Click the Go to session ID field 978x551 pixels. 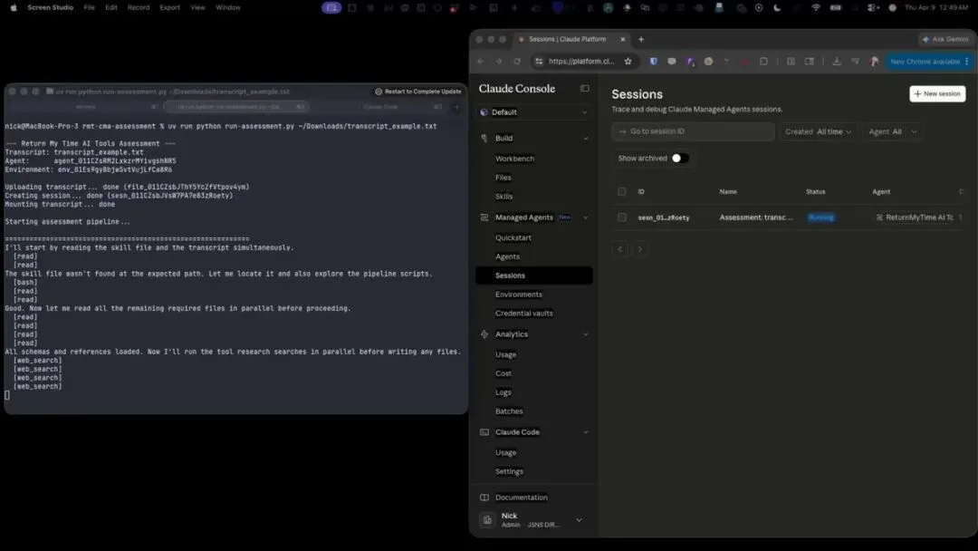coord(693,131)
